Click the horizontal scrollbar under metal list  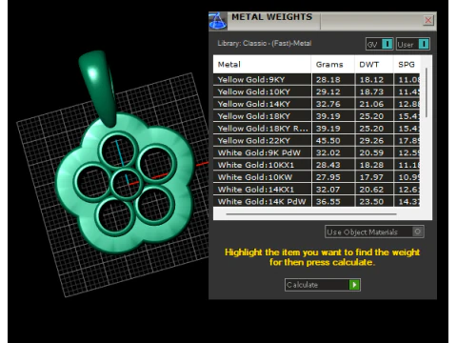pos(311,214)
